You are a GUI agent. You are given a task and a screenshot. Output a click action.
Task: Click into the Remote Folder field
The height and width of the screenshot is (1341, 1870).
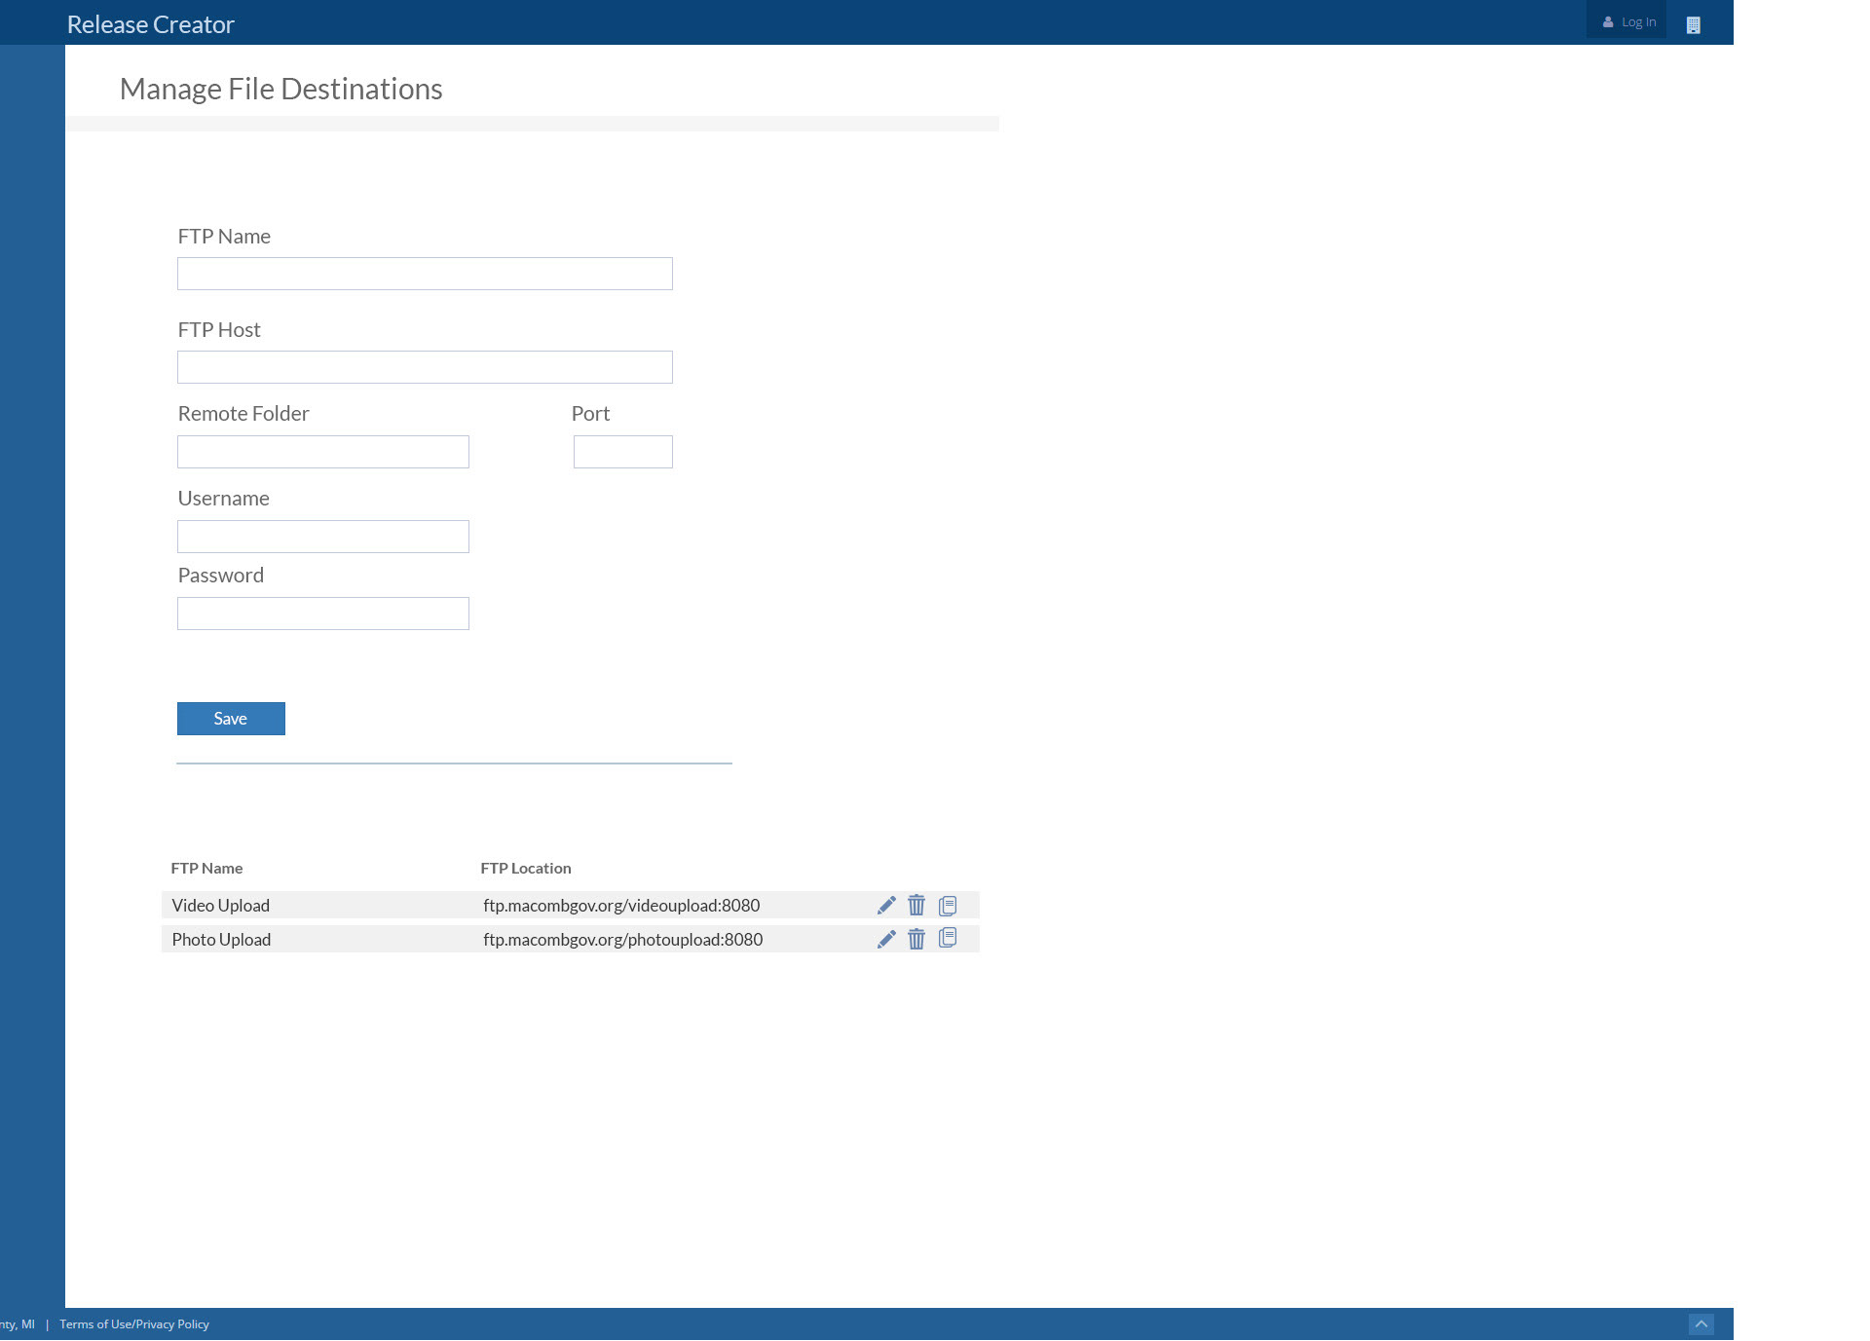(323, 452)
